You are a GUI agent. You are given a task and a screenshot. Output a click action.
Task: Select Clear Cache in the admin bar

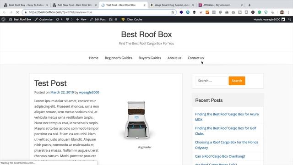pyautogui.click(x=132, y=19)
